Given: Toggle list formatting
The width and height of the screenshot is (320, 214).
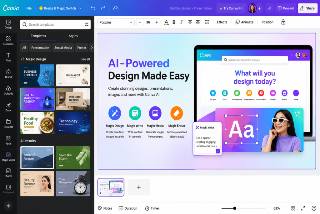Looking at the screenshot, I should (198, 22).
